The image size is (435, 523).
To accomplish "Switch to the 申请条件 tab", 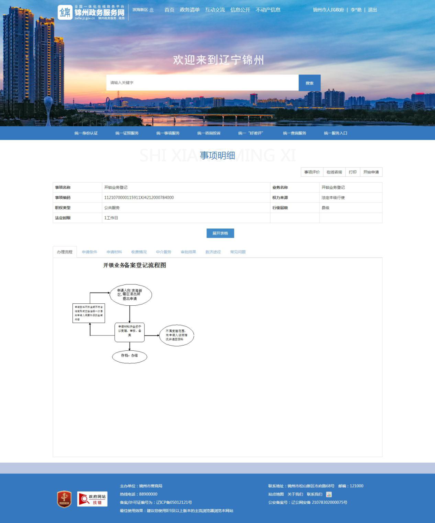I will (x=89, y=252).
